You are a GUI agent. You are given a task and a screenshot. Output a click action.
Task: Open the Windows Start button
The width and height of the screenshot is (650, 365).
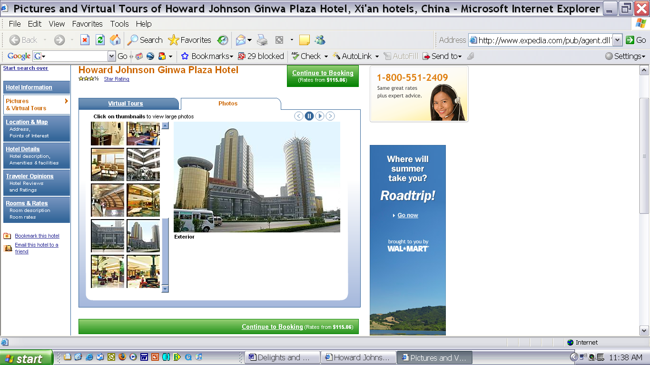(x=27, y=358)
